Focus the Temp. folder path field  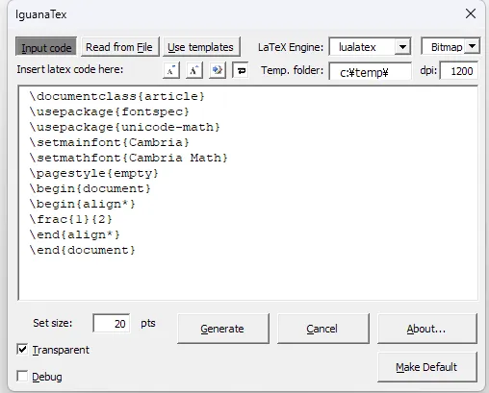pos(371,71)
